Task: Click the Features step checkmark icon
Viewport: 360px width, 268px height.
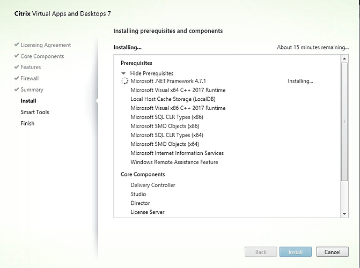Action: 17,68
